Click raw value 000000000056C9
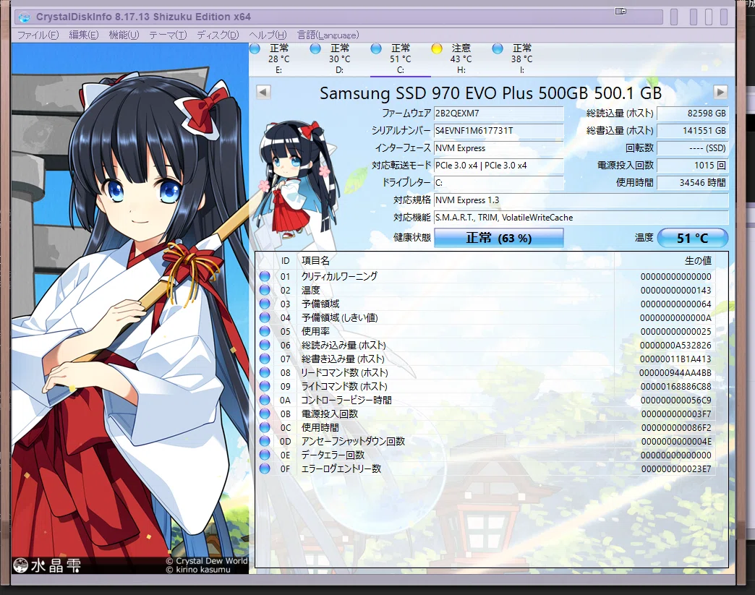 point(675,400)
